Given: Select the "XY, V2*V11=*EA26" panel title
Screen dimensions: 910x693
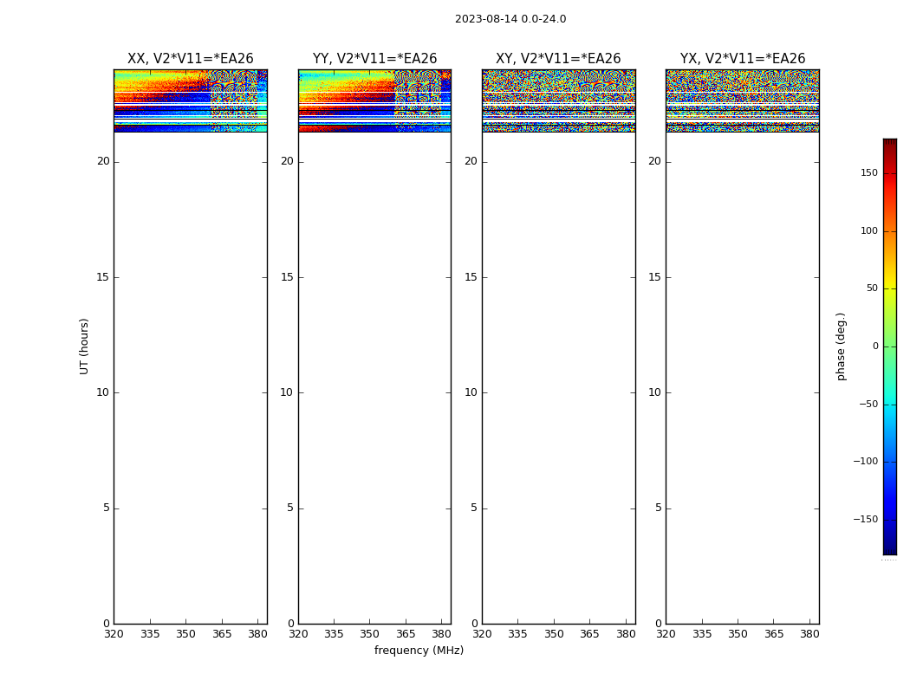Looking at the screenshot, I should (x=558, y=59).
